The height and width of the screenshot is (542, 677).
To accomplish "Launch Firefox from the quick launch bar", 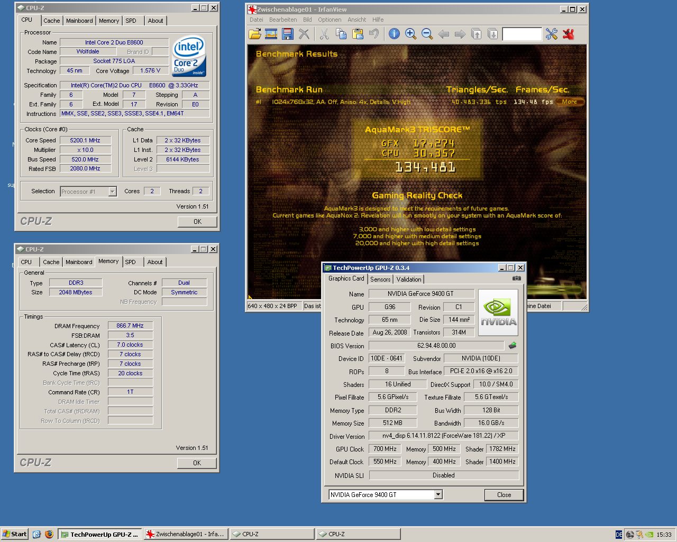I will pos(49,534).
